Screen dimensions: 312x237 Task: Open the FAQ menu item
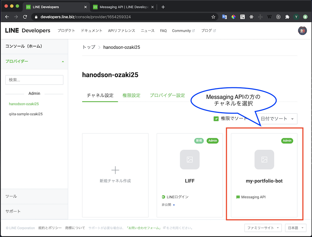click(163, 31)
